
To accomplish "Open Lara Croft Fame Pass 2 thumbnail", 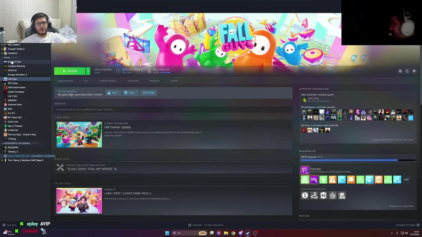I will (x=79, y=201).
